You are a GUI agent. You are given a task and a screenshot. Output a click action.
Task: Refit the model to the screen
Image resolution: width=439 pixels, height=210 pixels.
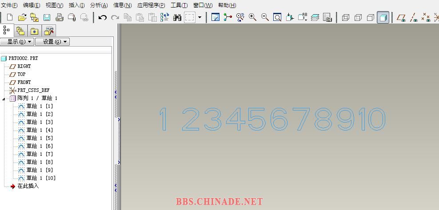click(x=277, y=18)
